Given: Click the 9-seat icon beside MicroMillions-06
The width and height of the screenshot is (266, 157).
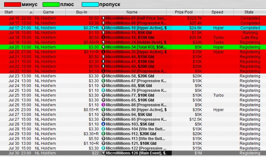Looking at the screenshot, I should [103, 23].
